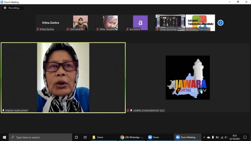Click aris boris purple avatar tile
The height and width of the screenshot is (141, 251).
(140, 23)
